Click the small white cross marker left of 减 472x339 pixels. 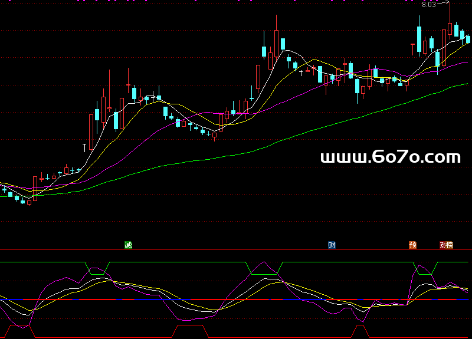point(84,146)
